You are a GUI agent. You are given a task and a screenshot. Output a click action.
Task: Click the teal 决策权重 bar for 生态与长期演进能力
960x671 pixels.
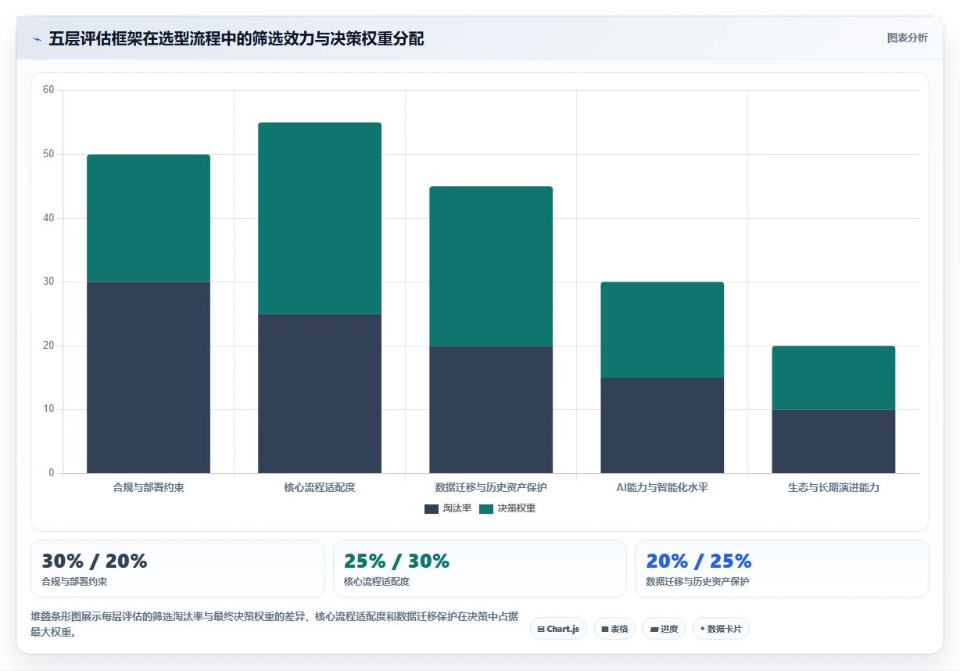(x=833, y=378)
